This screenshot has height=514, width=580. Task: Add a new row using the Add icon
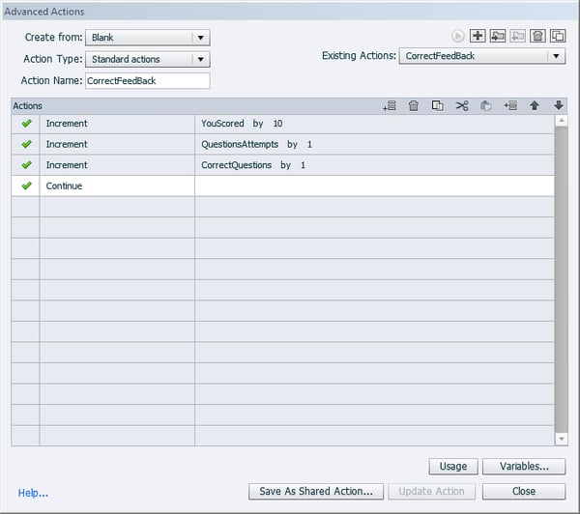pyautogui.click(x=390, y=105)
